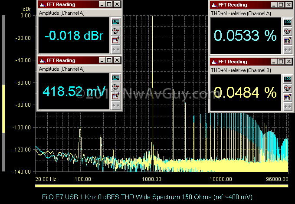Click the gray arrows icon in the 418.52 mV window
The width and height of the screenshot is (295, 204).
click(x=116, y=105)
